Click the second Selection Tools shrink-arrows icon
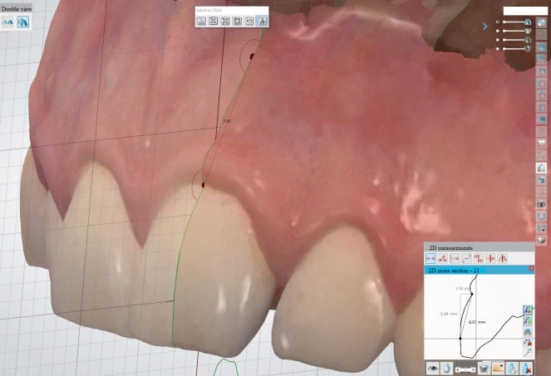 point(214,21)
